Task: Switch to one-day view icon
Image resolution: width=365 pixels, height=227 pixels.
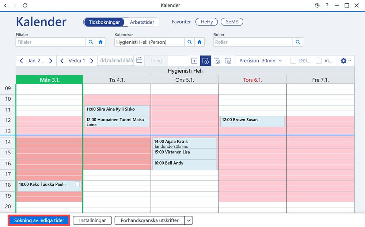Action: (x=194, y=61)
